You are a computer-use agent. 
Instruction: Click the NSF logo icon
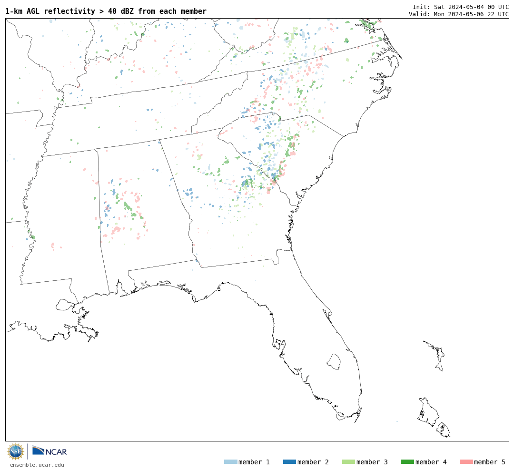[x=15, y=451]
